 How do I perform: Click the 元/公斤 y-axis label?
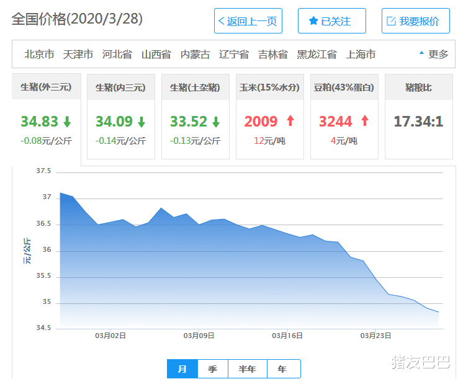point(27,251)
